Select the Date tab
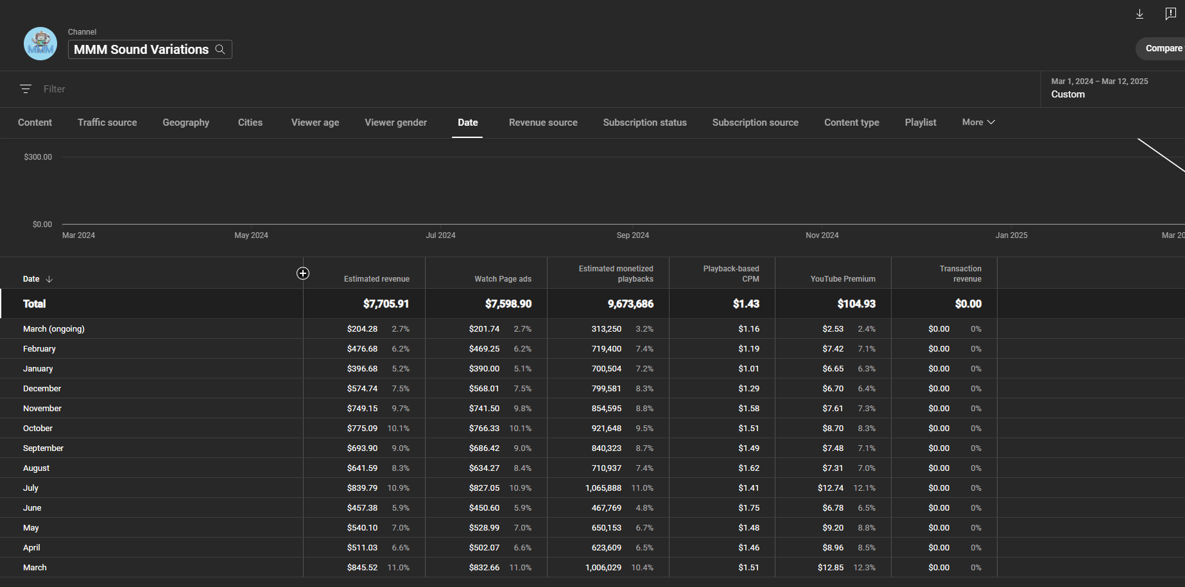 [x=467, y=123]
